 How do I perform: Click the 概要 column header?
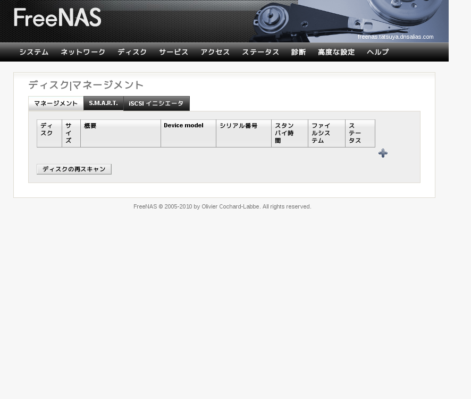coord(121,133)
